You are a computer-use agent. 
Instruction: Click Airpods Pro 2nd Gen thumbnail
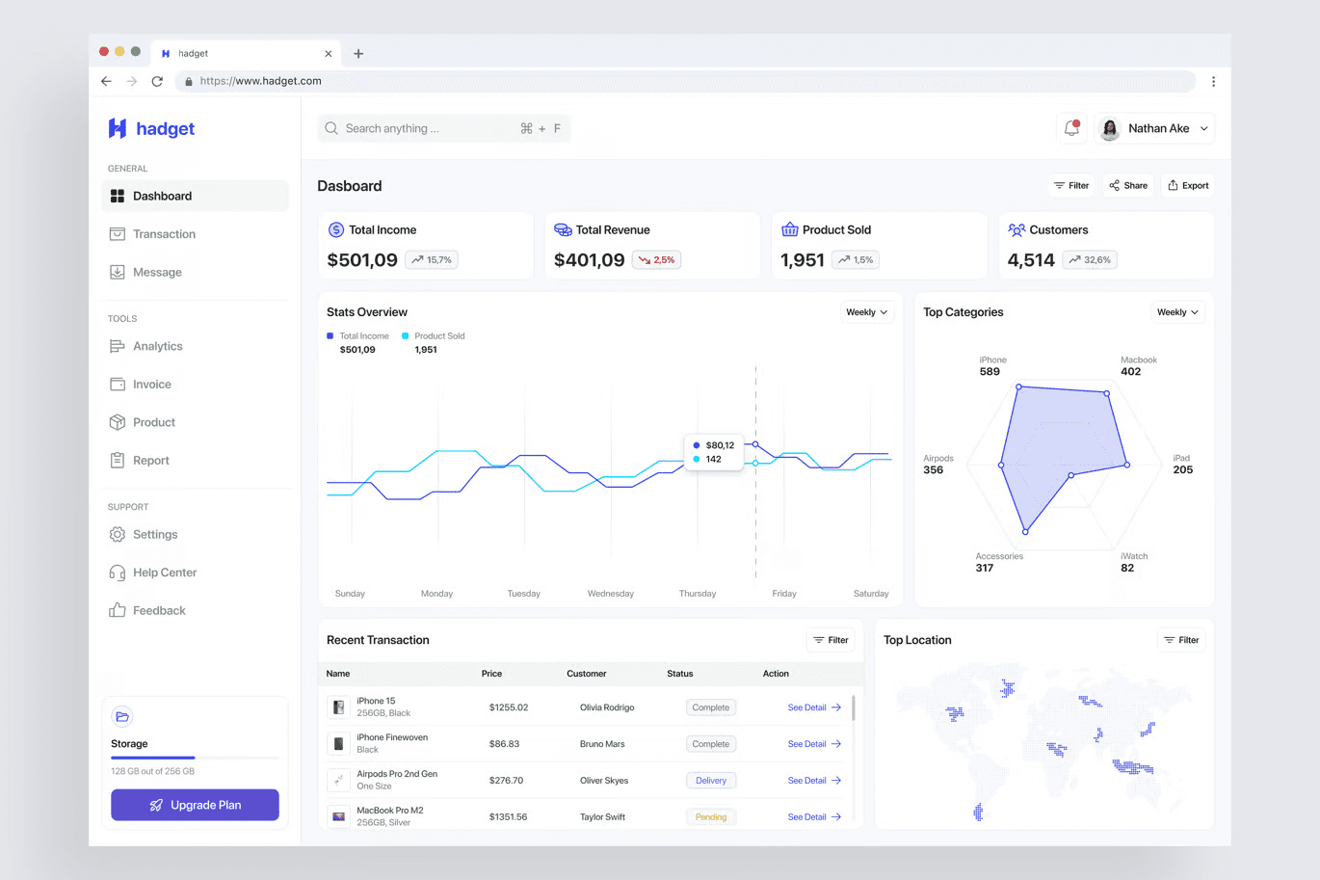pyautogui.click(x=338, y=780)
